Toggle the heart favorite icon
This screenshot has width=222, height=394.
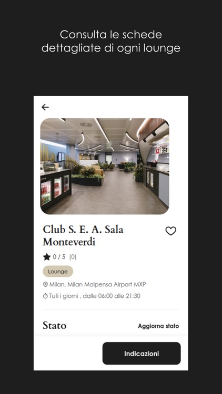[170, 231]
